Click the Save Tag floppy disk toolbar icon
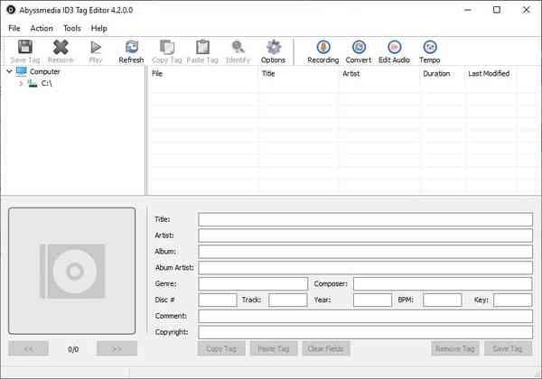542x379 pixels. pyautogui.click(x=25, y=47)
